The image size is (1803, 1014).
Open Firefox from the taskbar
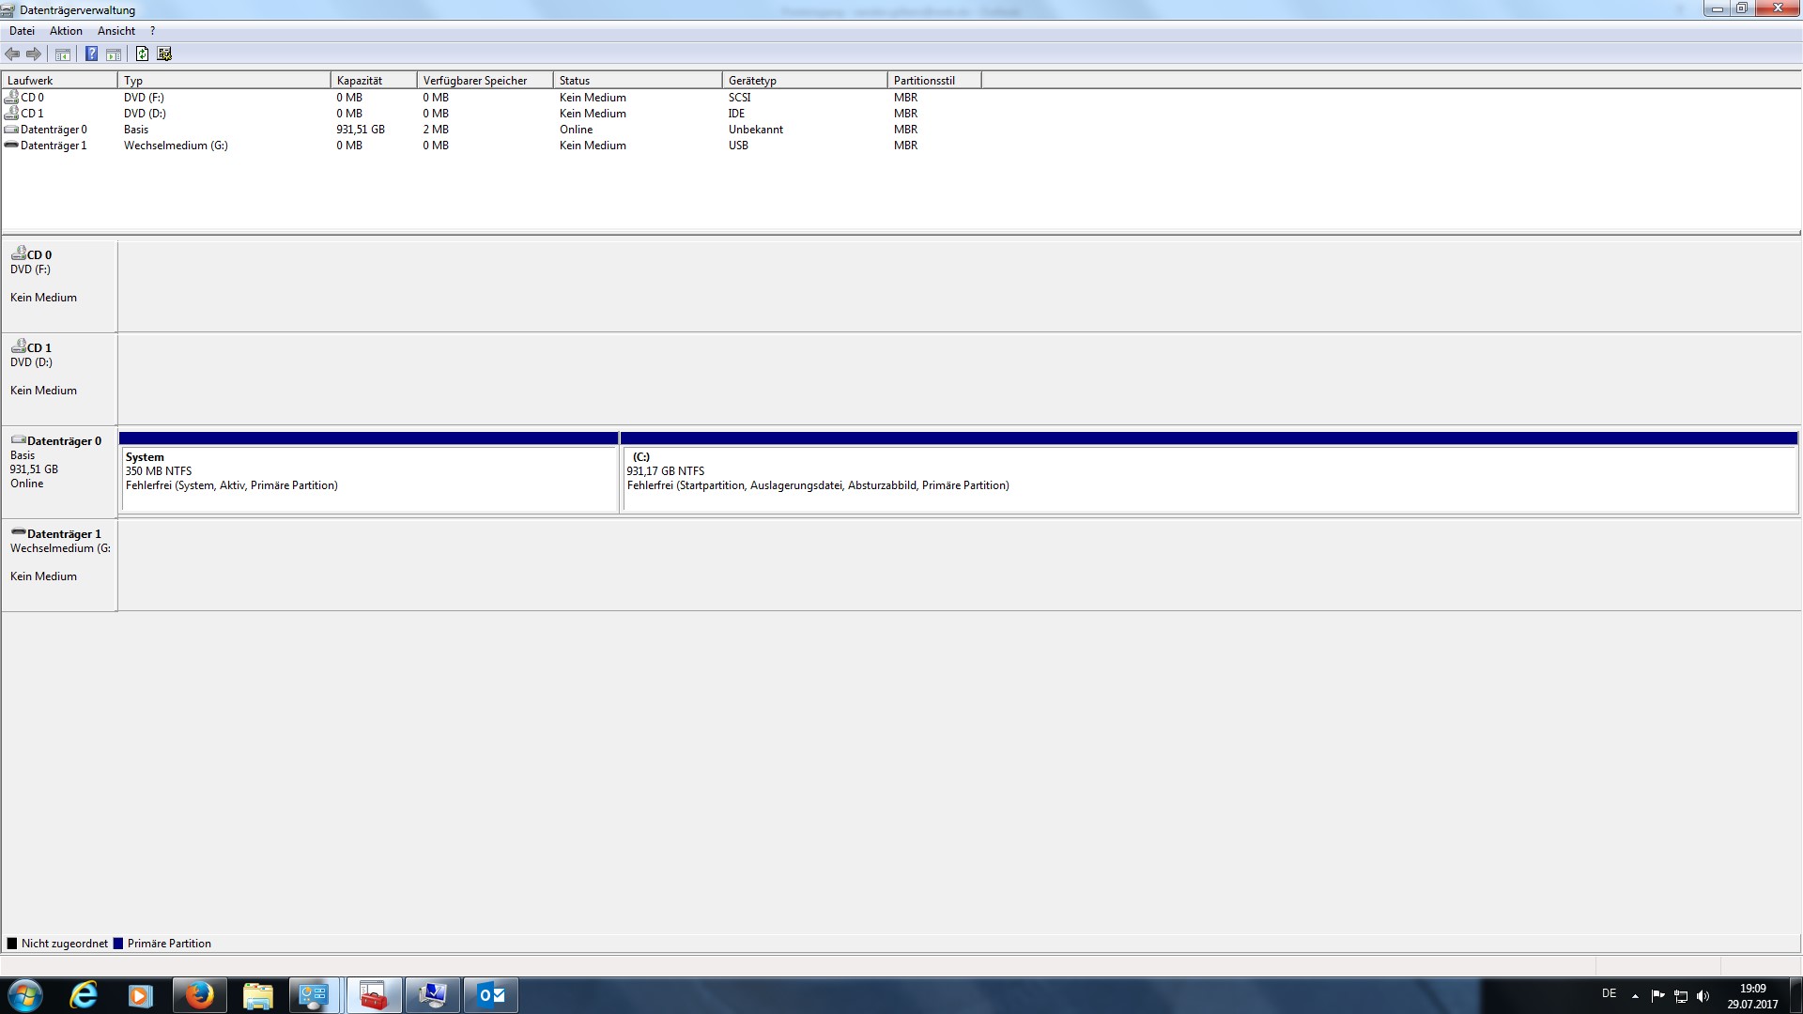199,995
